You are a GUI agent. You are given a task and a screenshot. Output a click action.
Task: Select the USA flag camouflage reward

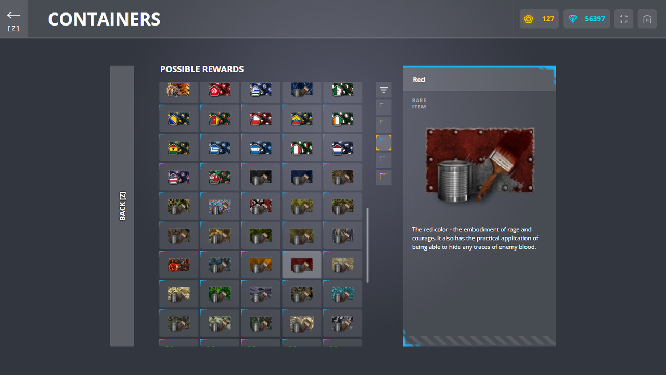[178, 177]
